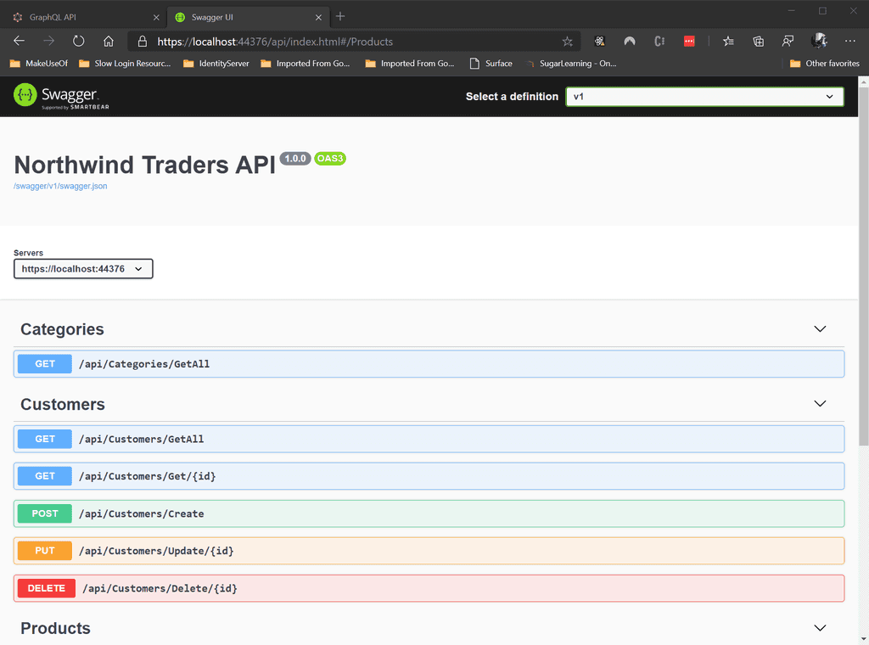Viewport: 869px width, 645px height.
Task: Open the /swagger/v1/swagger.json link
Action: click(x=59, y=186)
